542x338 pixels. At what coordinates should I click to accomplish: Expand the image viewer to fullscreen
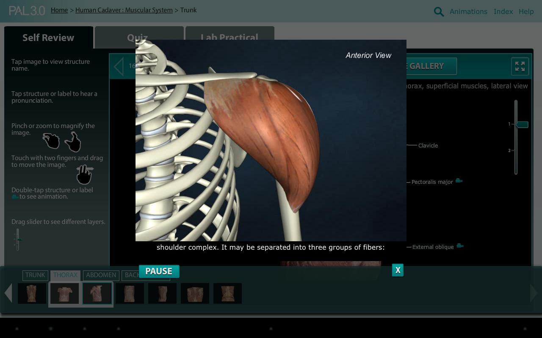pos(520,66)
